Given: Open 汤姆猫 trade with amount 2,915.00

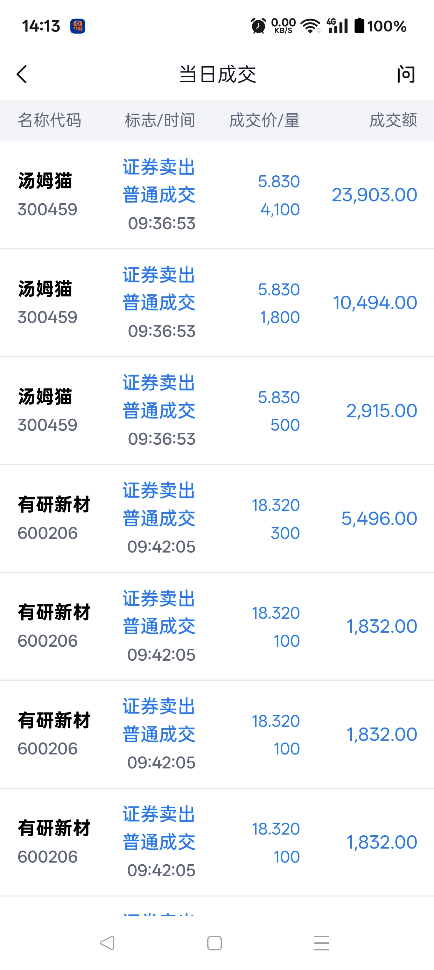Looking at the screenshot, I should (x=217, y=410).
